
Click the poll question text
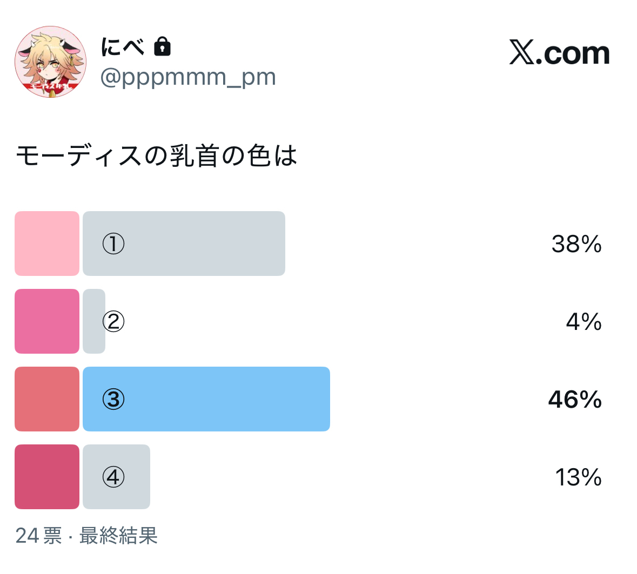[x=157, y=156]
